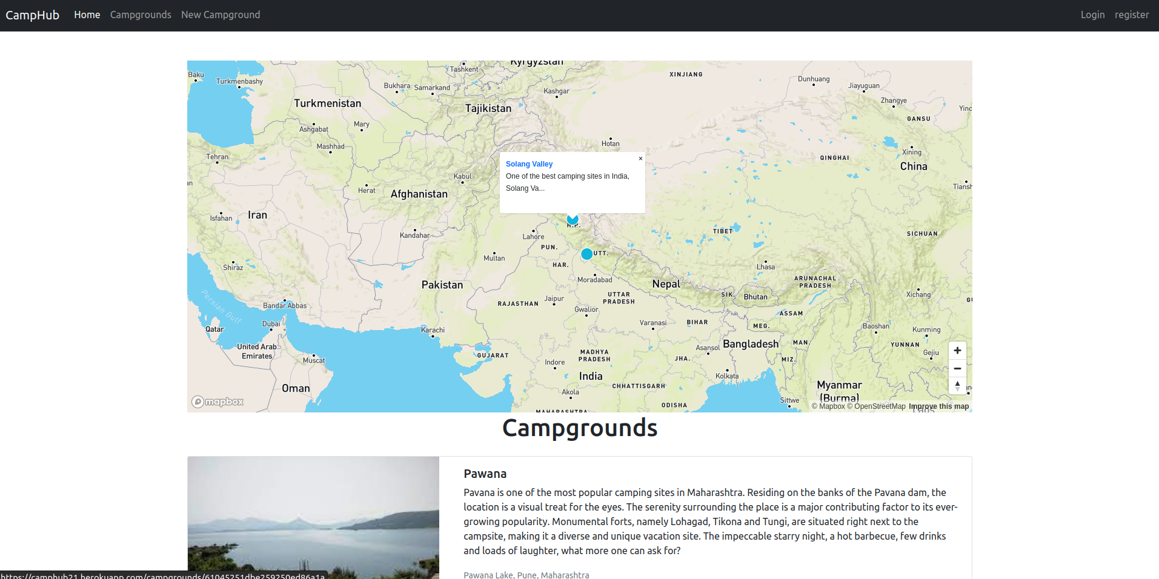
Task: Reset map bearing with compass button
Action: (957, 386)
